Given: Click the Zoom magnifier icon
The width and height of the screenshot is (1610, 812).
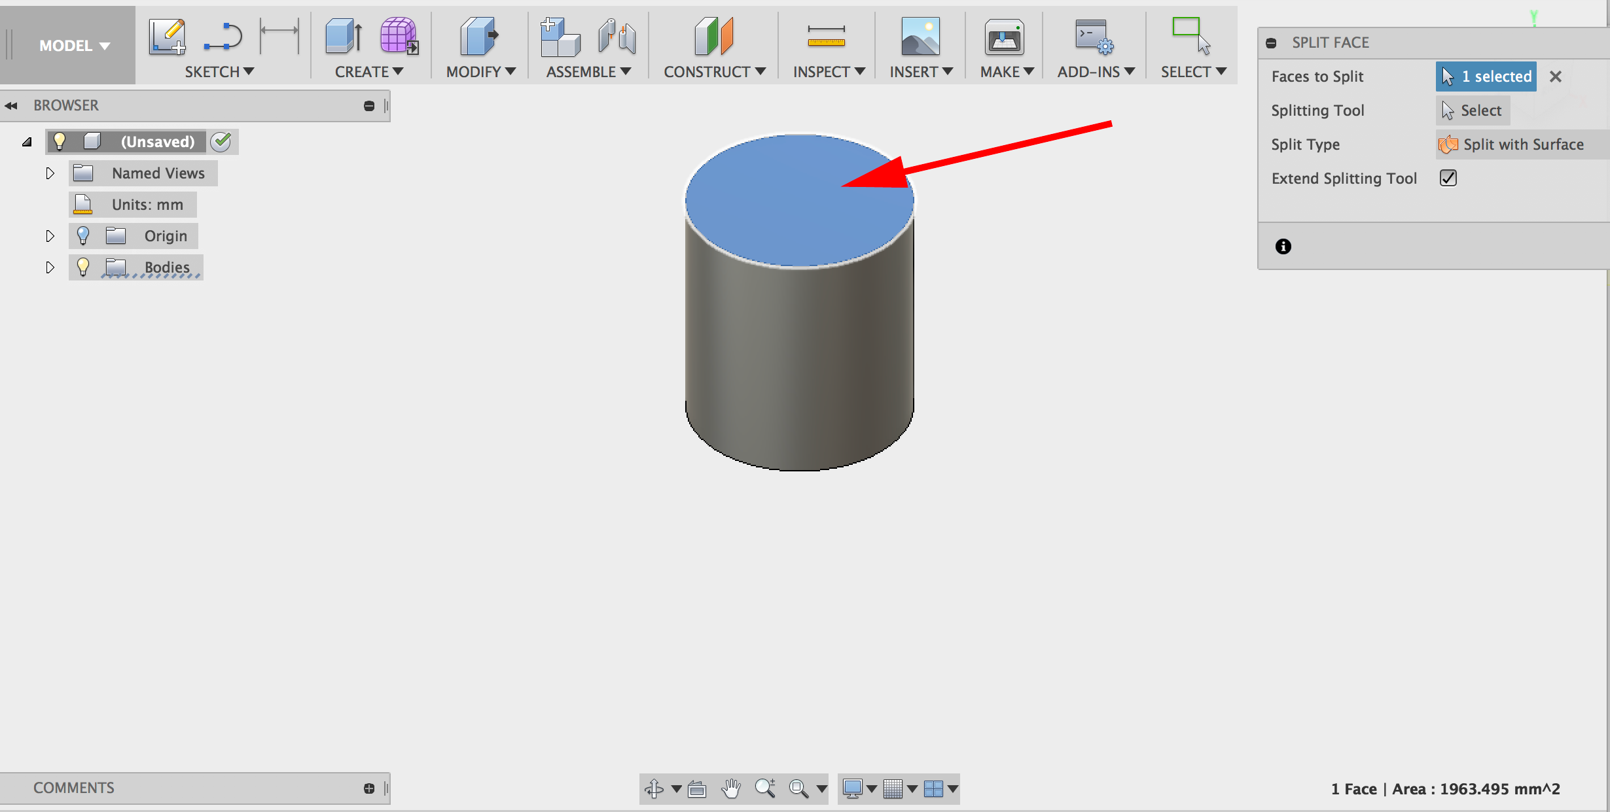Looking at the screenshot, I should click(x=765, y=788).
